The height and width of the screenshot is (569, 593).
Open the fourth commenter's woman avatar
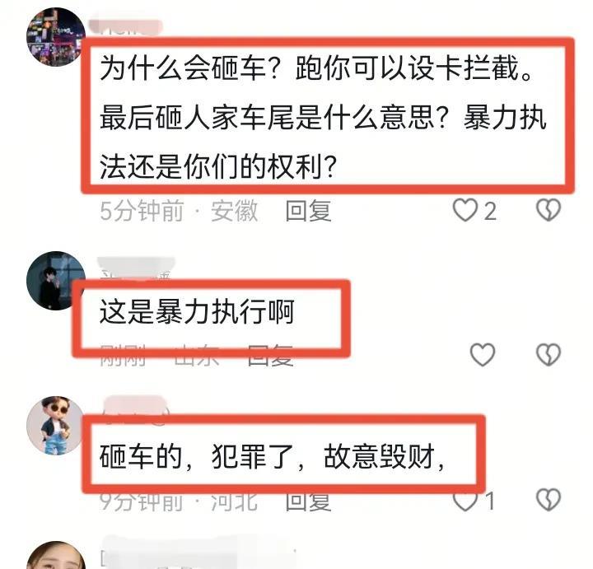click(56, 556)
